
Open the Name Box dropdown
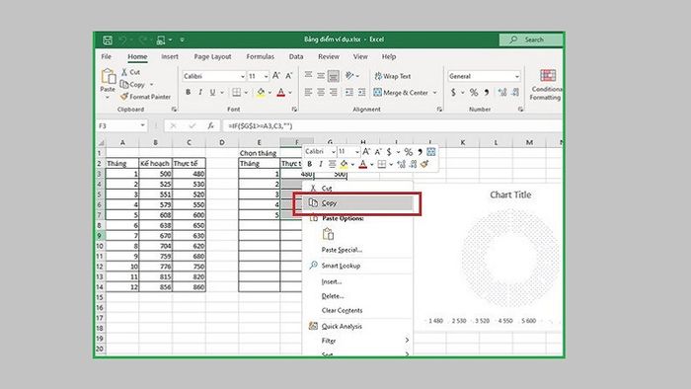142,125
